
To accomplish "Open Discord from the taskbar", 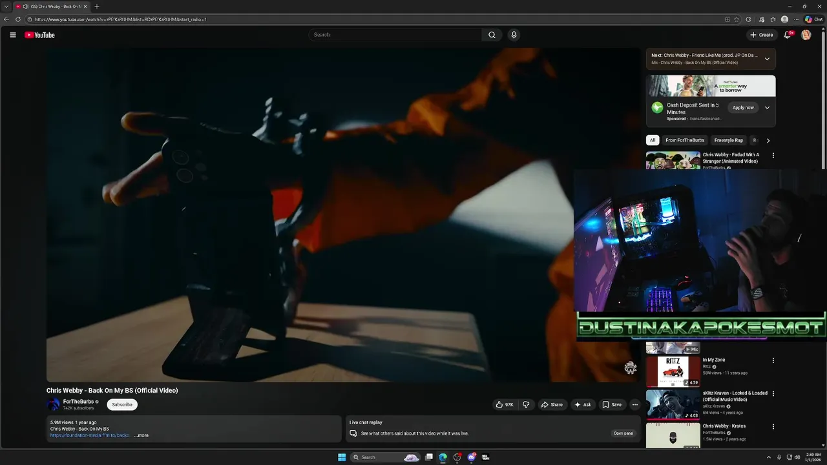I will click(472, 457).
